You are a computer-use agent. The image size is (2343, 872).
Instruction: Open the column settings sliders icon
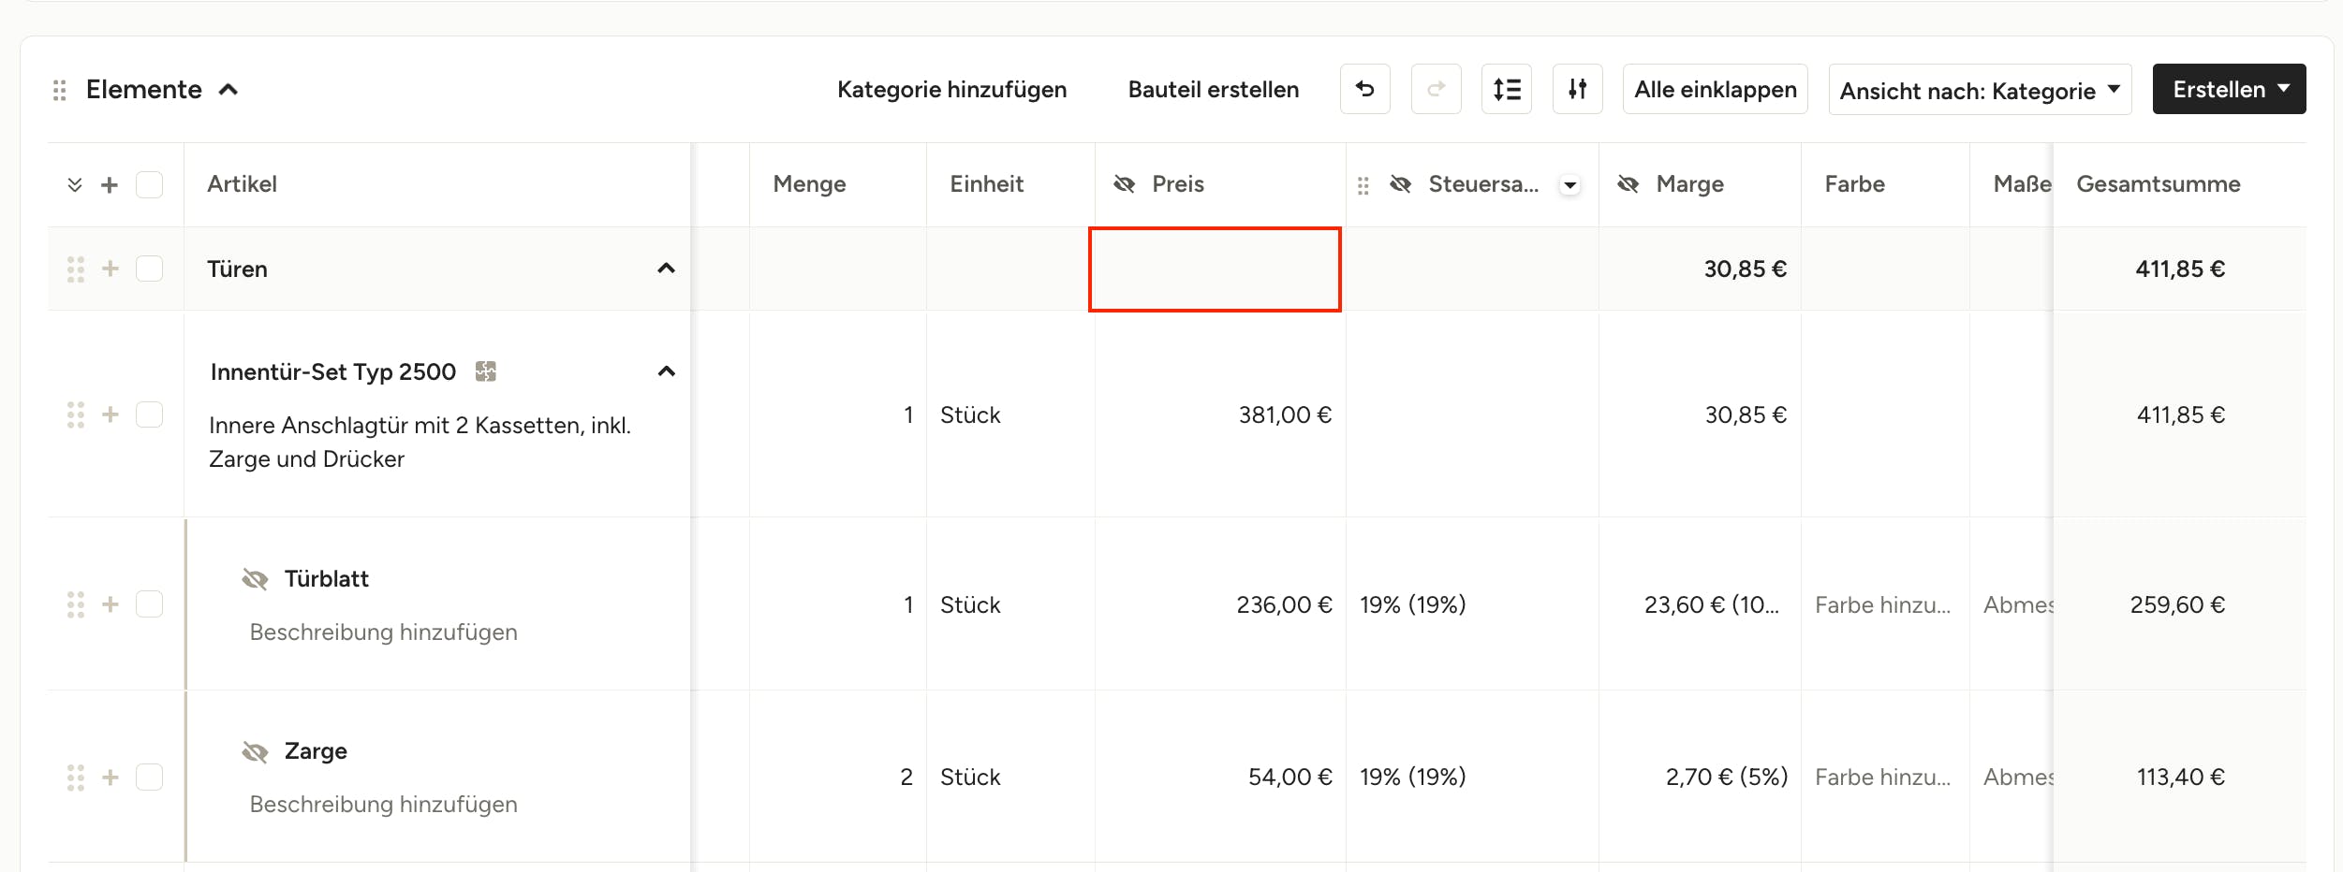click(1577, 89)
